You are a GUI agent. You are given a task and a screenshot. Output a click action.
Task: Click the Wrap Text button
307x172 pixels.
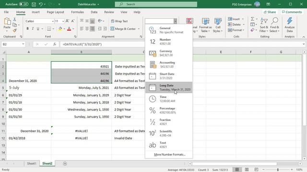pos(119,21)
